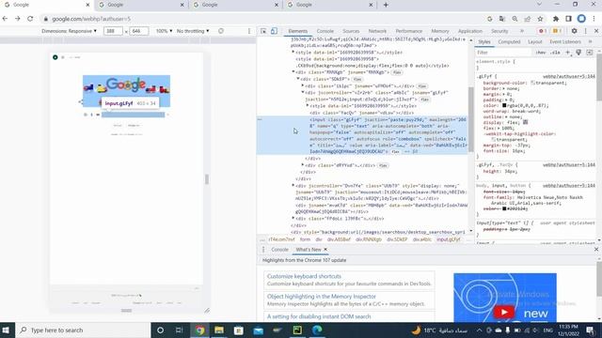This screenshot has width=602, height=338.
Task: Switch to Computed styles tab
Action: pos(509,41)
